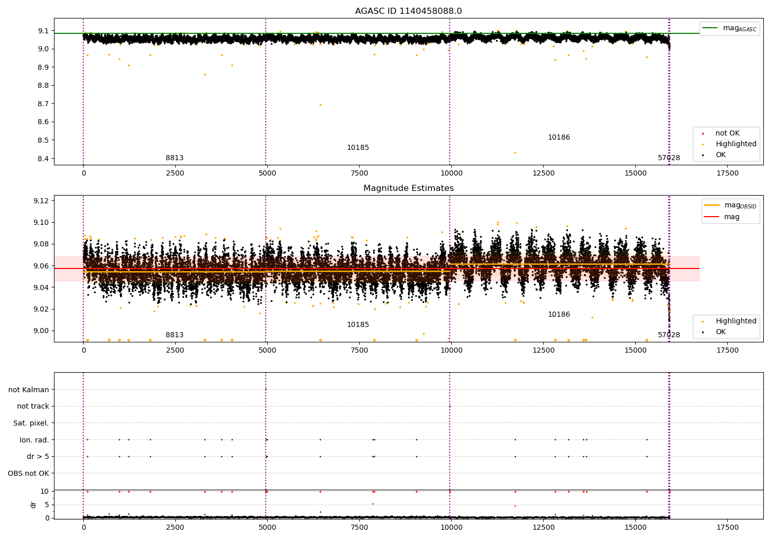This screenshot has height=539, width=771.
Task: Click OBSID label 10186 in the AGASC ID plot
Action: pos(559,138)
